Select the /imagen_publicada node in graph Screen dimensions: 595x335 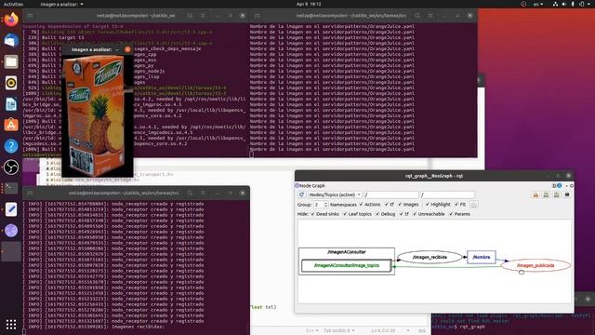click(535, 265)
